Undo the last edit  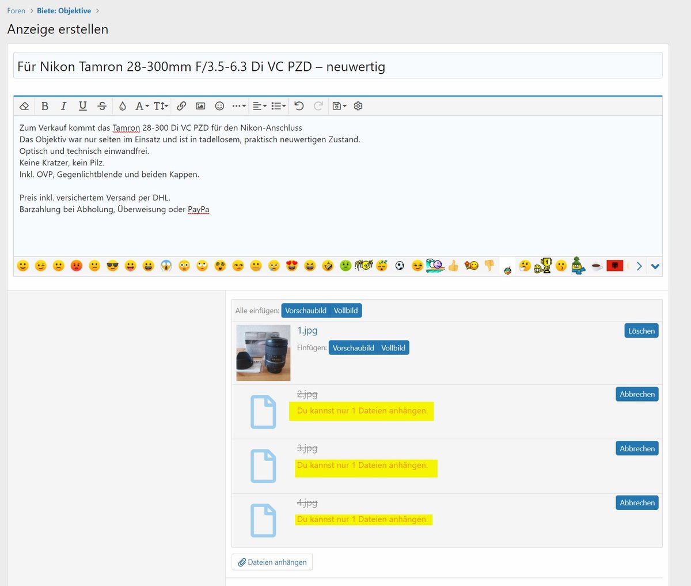[x=299, y=106]
